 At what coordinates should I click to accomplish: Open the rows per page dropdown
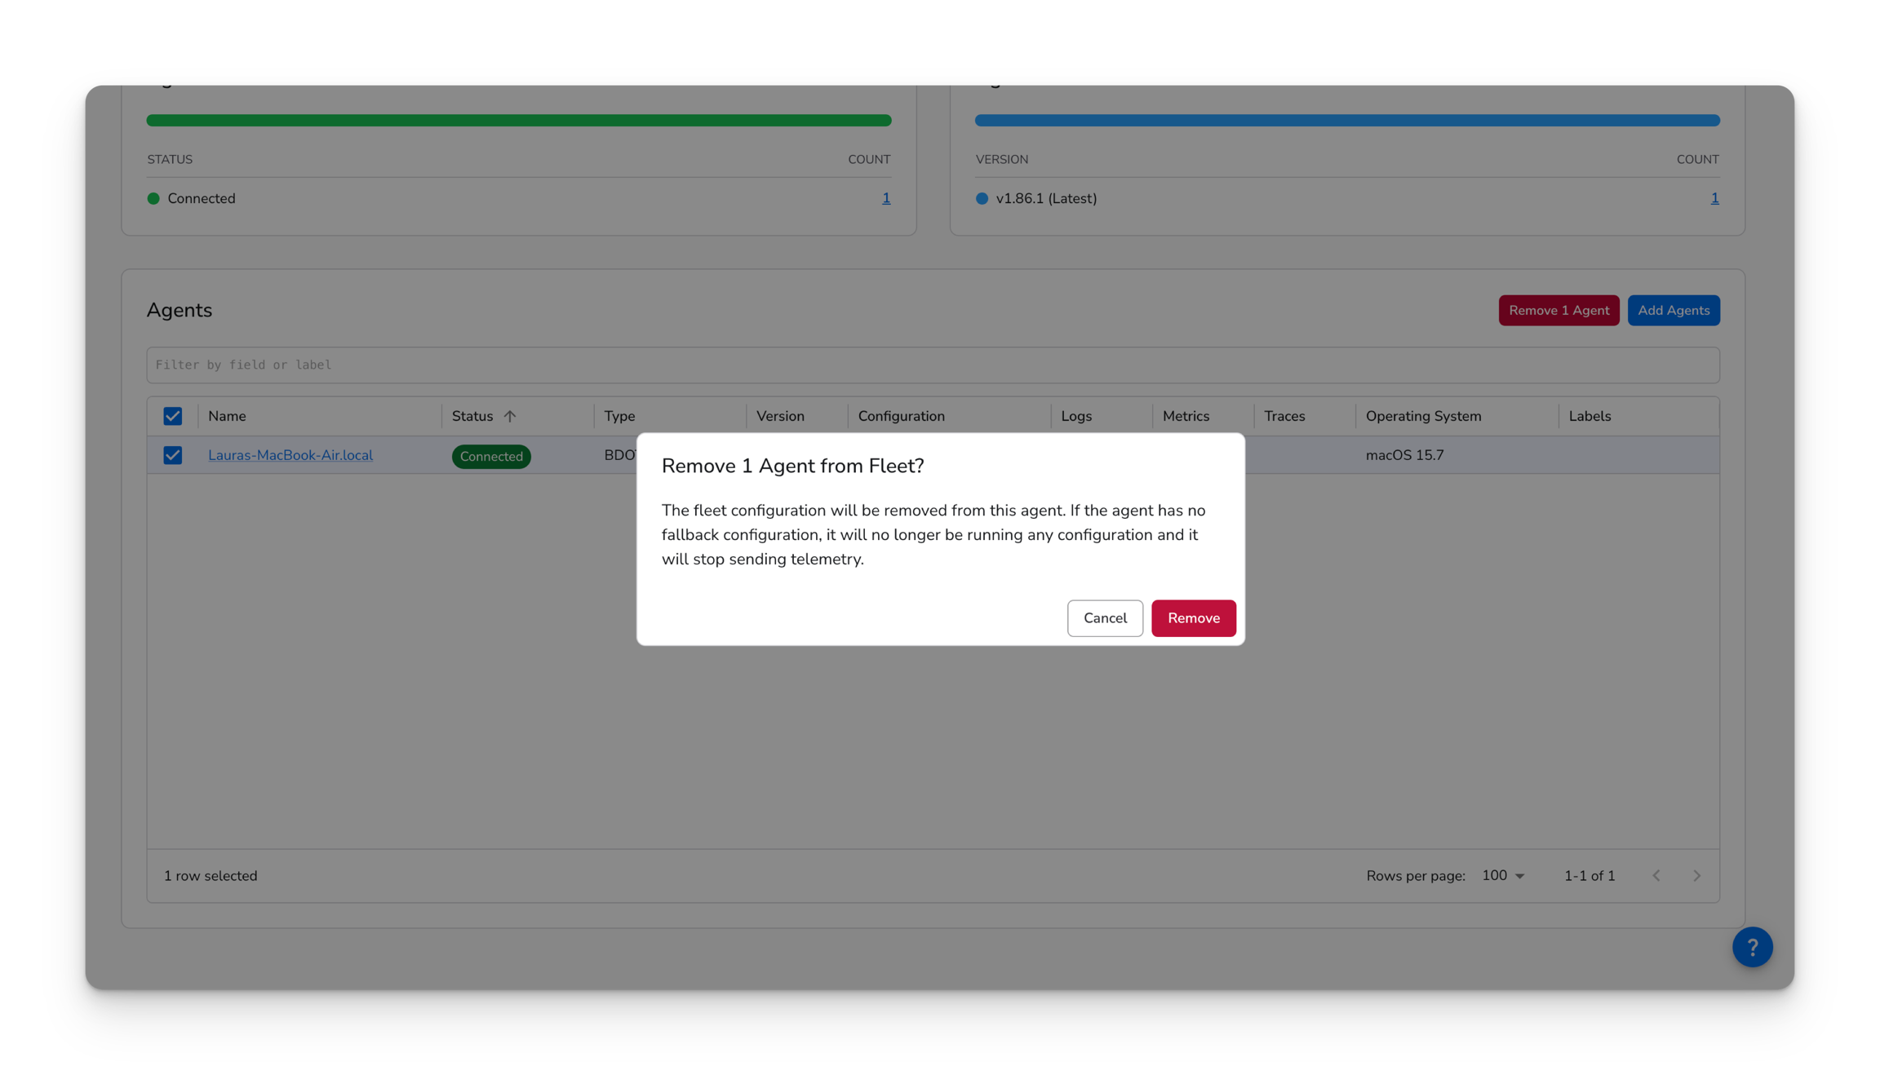point(1503,875)
